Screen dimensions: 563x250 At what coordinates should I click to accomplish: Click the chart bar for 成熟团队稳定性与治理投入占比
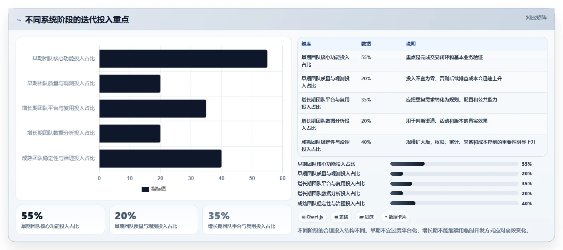[x=160, y=159]
